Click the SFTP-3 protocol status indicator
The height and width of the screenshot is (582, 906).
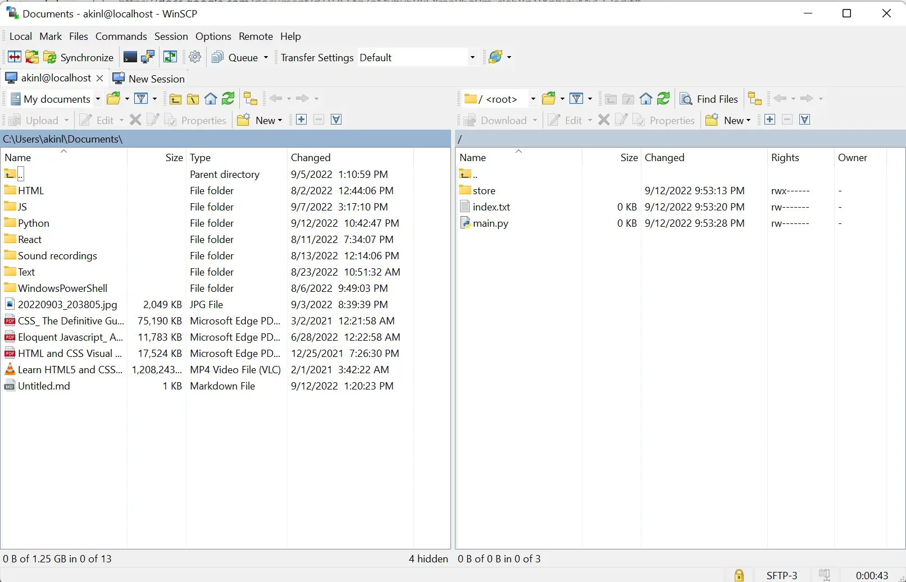782,575
